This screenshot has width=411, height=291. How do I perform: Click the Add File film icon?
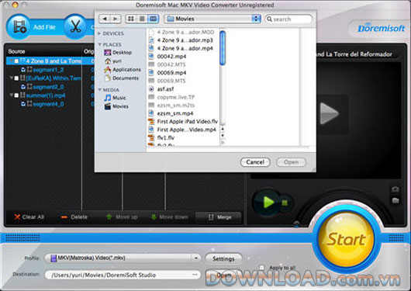[19, 26]
